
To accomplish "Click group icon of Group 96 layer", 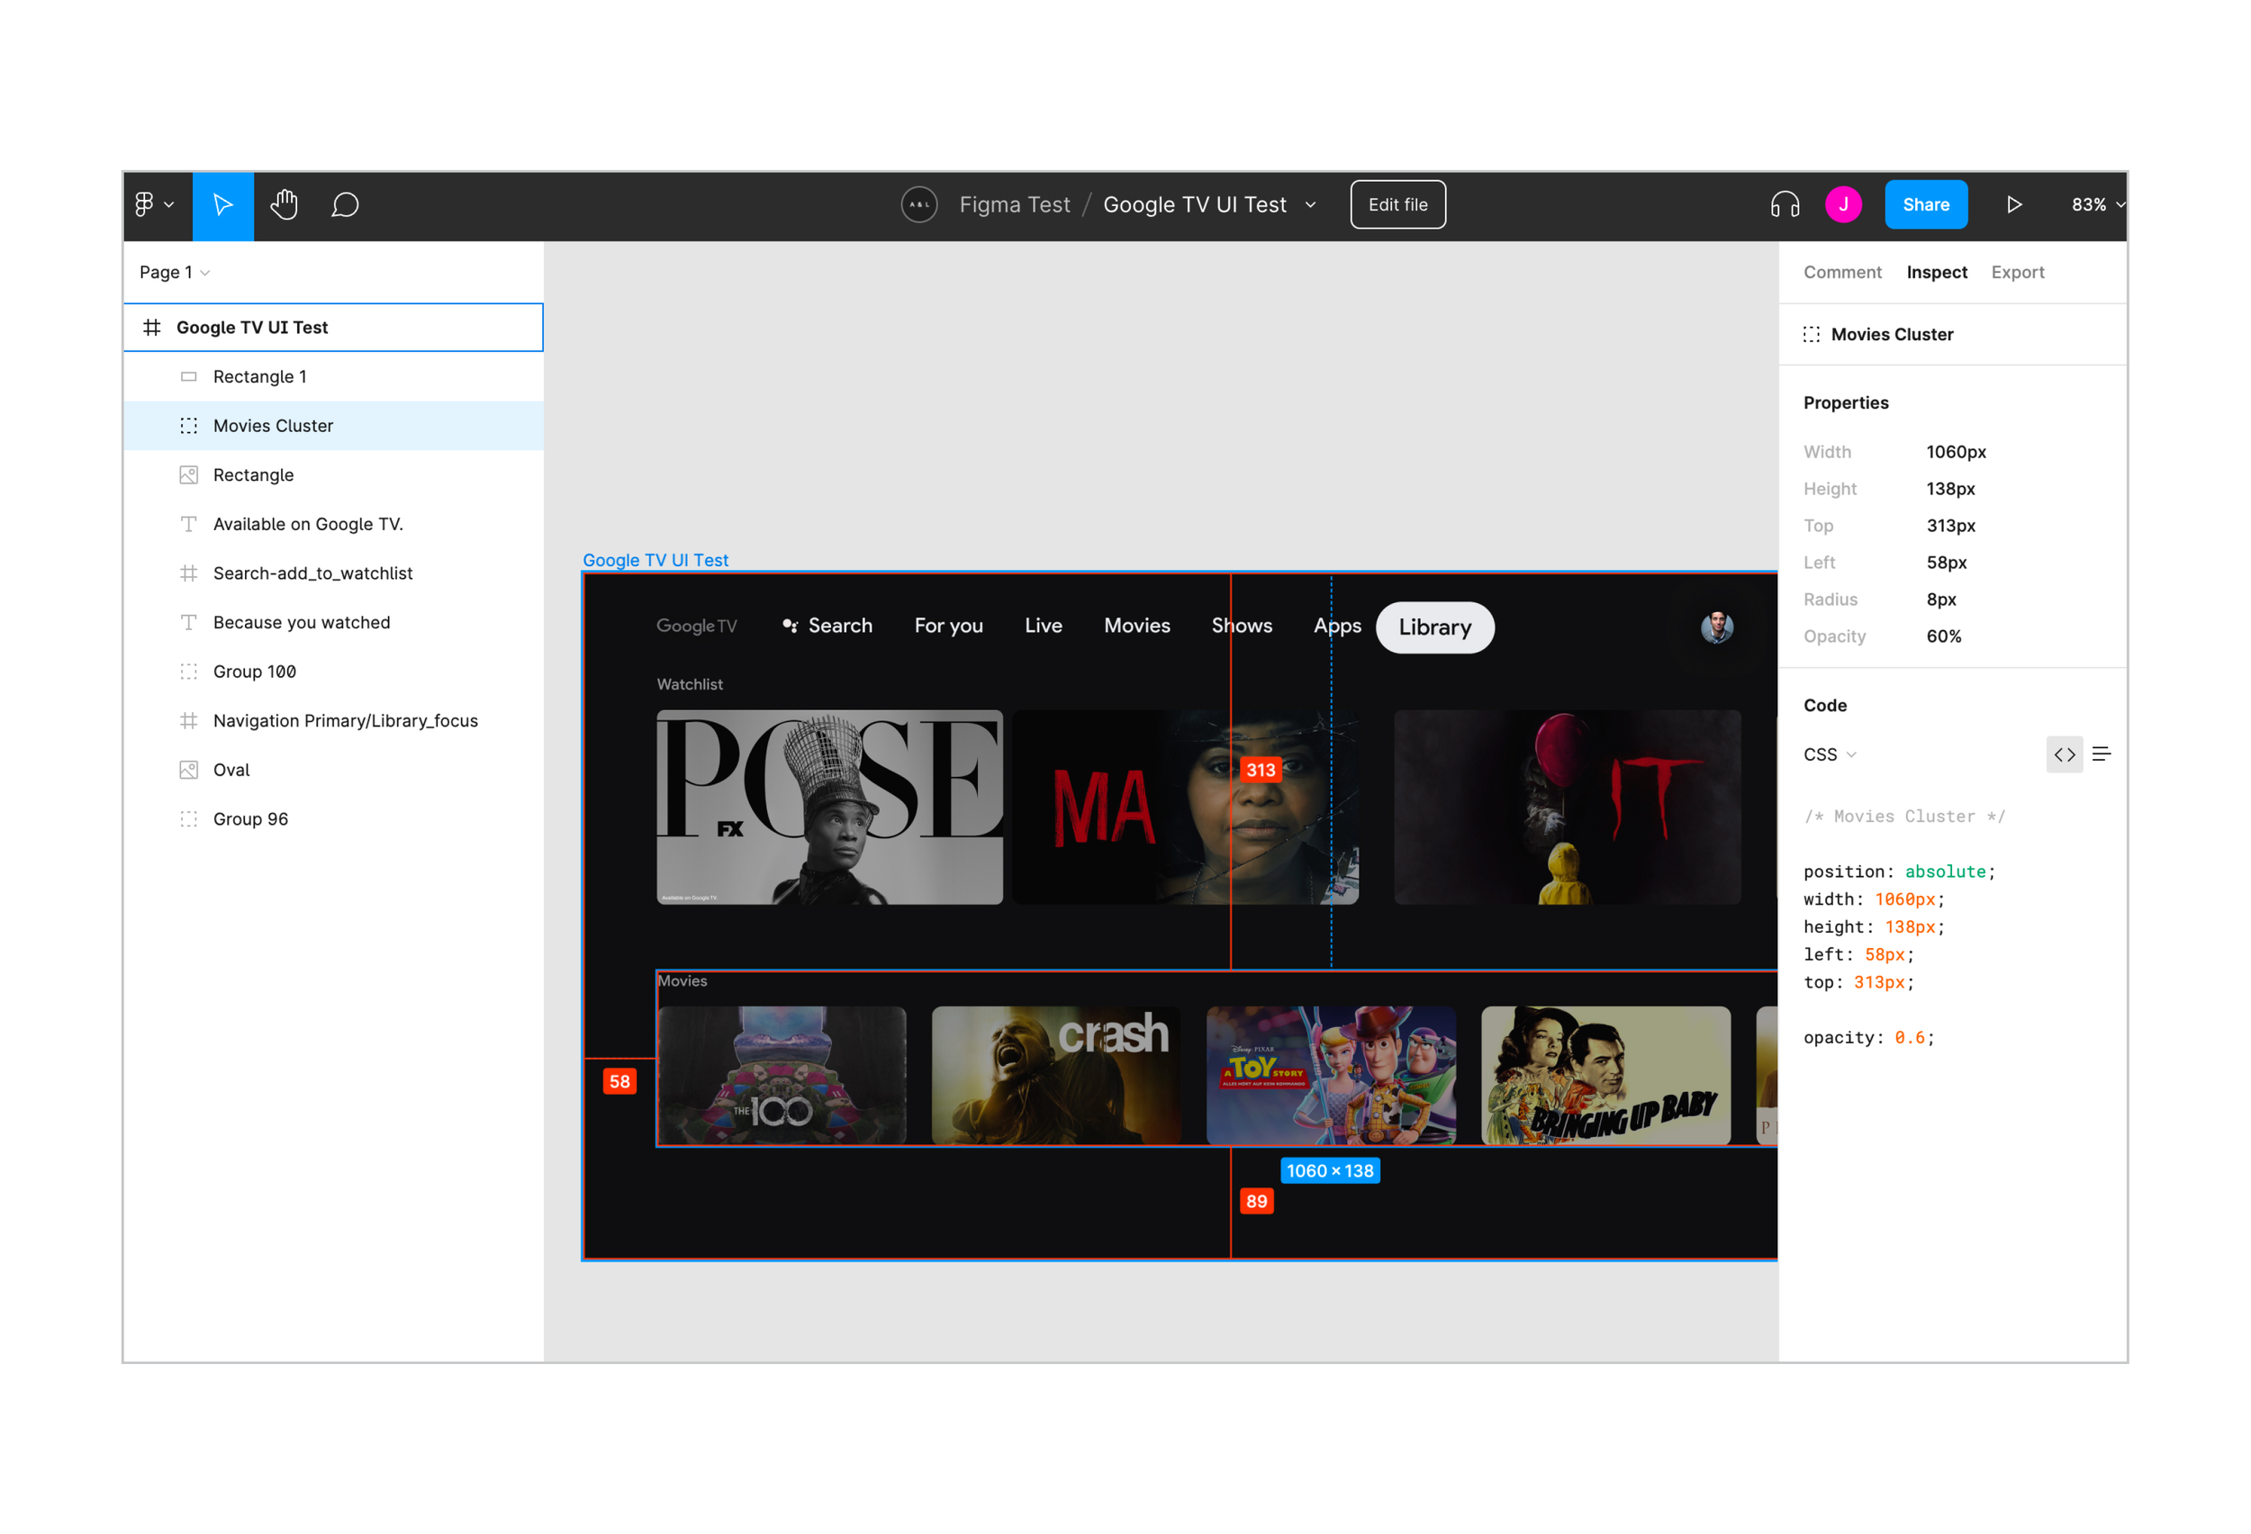I will click(x=189, y=819).
